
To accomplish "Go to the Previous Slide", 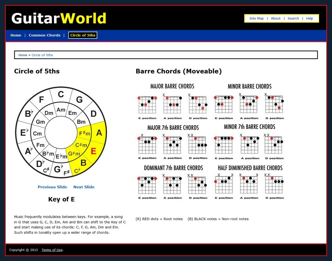I will point(52,187).
